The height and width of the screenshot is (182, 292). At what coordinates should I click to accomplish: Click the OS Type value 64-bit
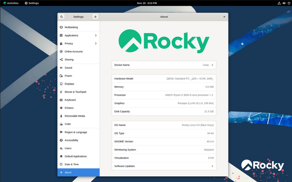point(210,133)
